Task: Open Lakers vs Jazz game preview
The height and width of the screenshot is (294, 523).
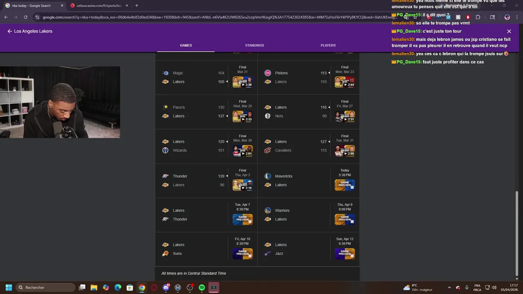Action: pyautogui.click(x=345, y=254)
